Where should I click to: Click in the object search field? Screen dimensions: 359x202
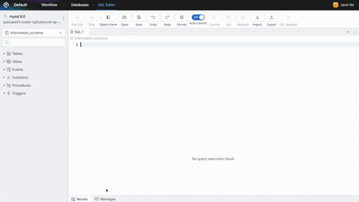coord(33,42)
